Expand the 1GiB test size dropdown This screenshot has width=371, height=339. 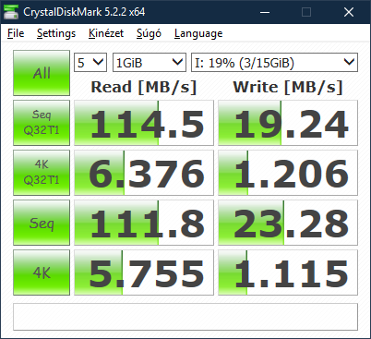click(150, 63)
